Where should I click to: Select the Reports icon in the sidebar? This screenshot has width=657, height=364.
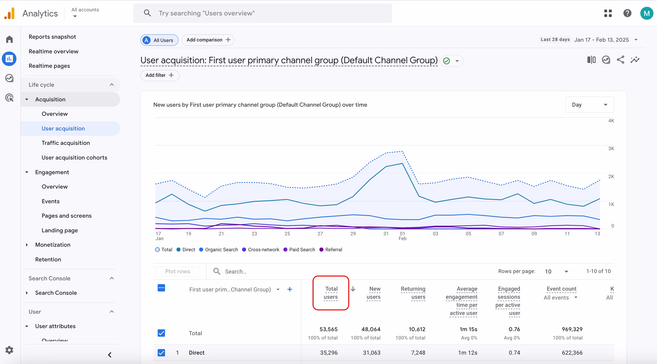coord(9,59)
